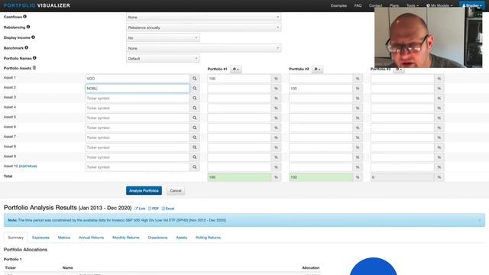The width and height of the screenshot is (489, 275).
Task: Switch to the Exposures tab
Action: (40, 238)
